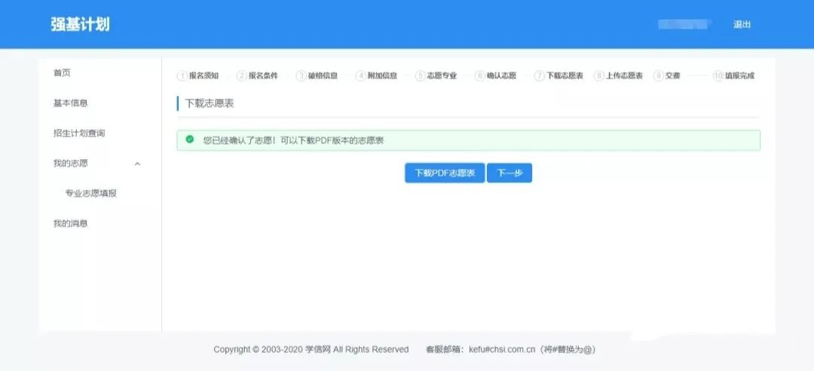Go back to the 确认志愿 step
Image resolution: width=814 pixels, height=371 pixels.
click(x=501, y=75)
